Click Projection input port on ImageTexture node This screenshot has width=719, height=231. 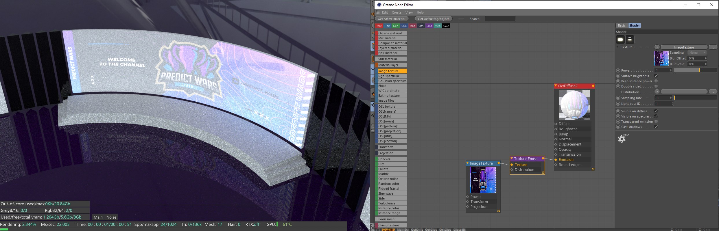[467, 207]
